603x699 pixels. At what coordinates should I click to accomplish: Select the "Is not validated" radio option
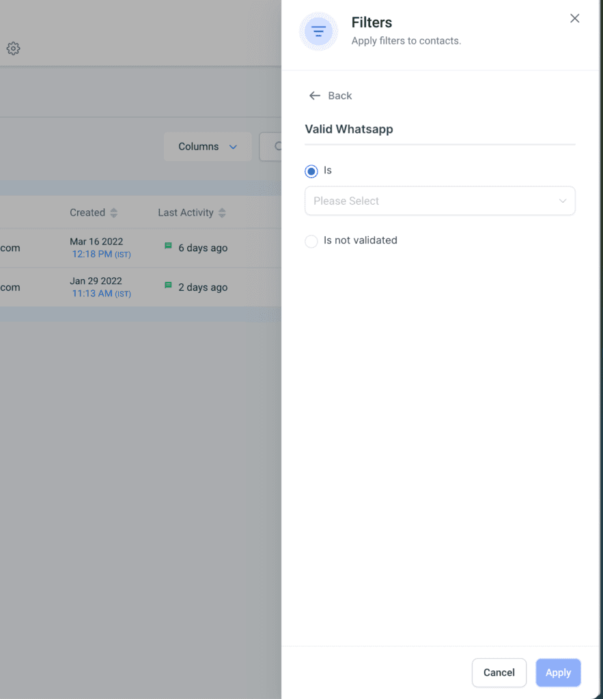click(311, 241)
